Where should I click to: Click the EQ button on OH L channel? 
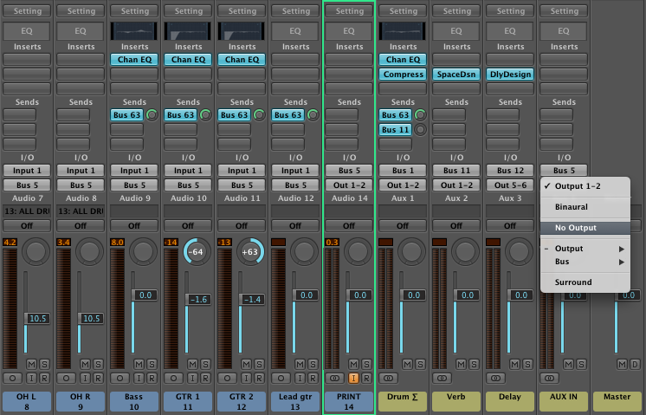tap(27, 31)
